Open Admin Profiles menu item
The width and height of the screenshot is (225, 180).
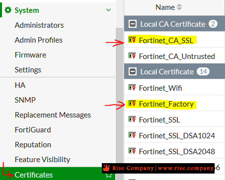[39, 40]
